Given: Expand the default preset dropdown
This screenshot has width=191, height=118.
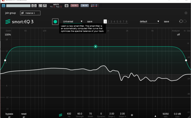Looking at the screenshot, I should coord(149,21).
